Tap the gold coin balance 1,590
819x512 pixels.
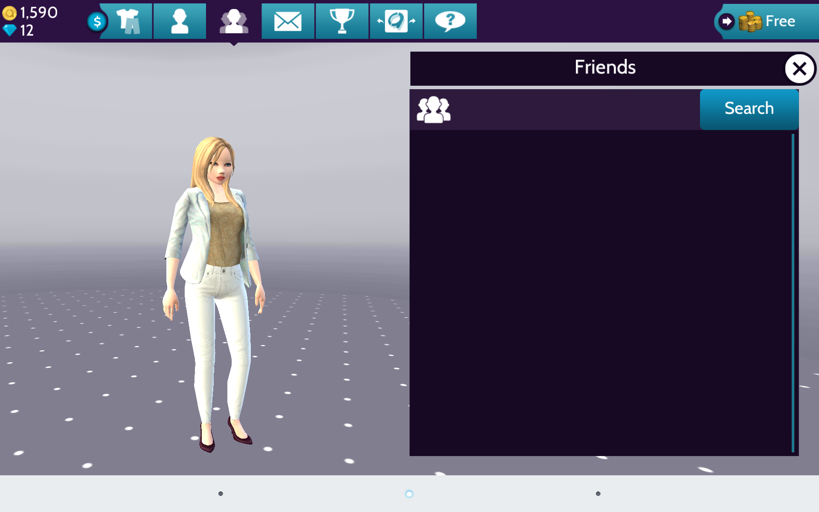tap(30, 13)
